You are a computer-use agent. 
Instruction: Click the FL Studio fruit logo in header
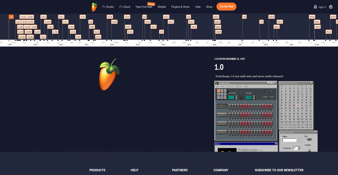pyautogui.click(x=94, y=7)
